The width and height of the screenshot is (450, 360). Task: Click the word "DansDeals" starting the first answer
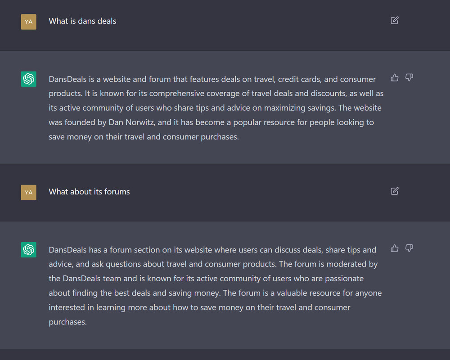(x=67, y=79)
